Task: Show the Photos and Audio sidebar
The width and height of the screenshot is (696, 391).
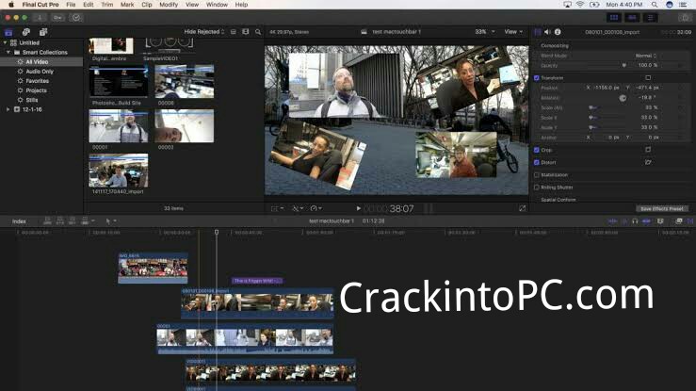Action: pyautogui.click(x=26, y=32)
